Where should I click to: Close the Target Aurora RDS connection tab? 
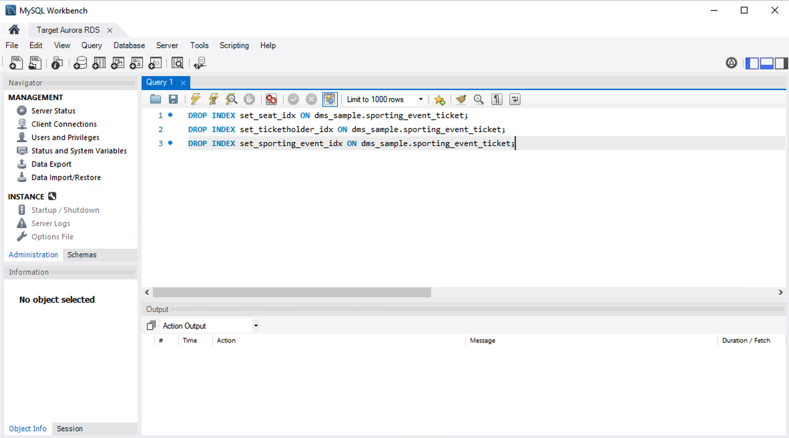109,30
